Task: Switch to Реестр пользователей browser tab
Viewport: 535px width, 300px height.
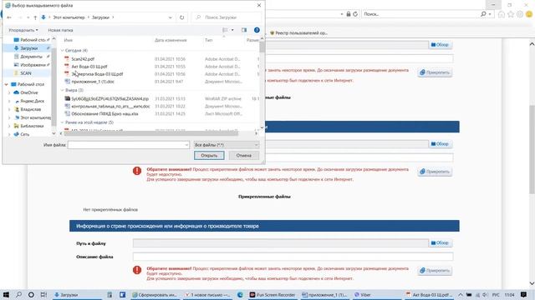Action: point(298,33)
